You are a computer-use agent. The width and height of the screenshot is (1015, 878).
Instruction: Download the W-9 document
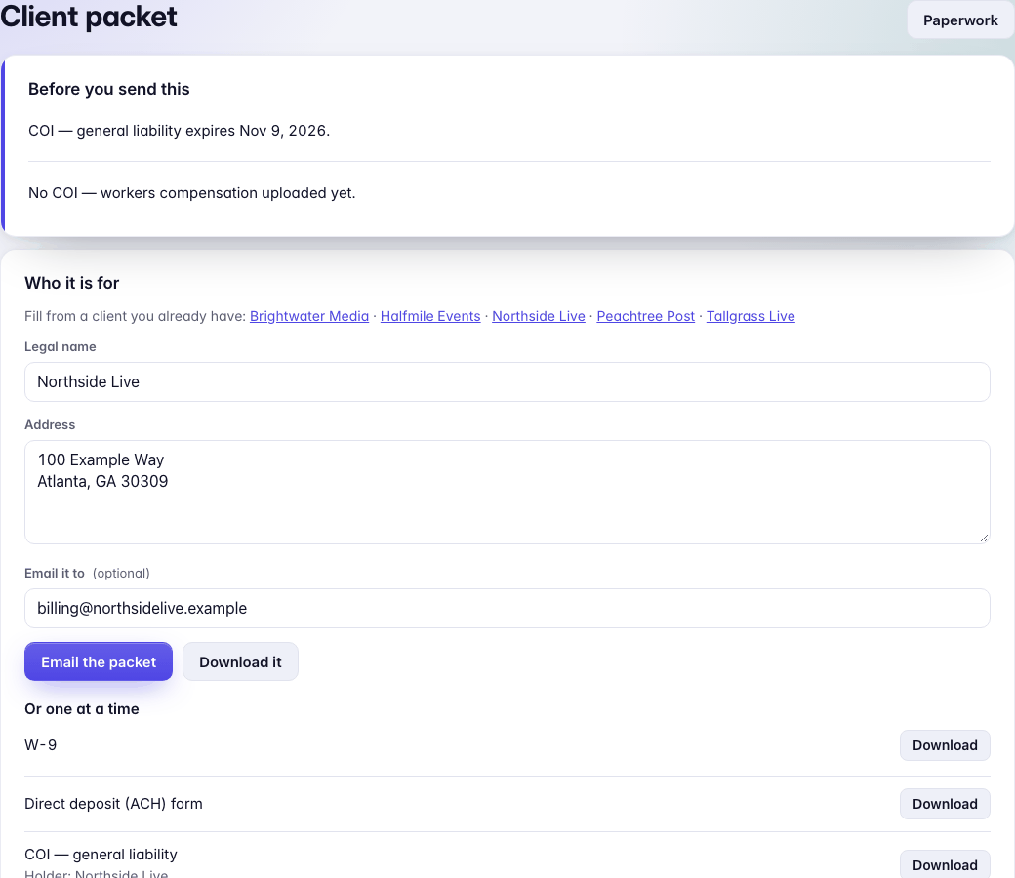pyautogui.click(x=945, y=745)
